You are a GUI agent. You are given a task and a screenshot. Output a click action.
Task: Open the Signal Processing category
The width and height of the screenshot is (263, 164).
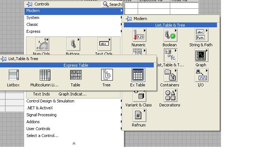(x=74, y=115)
